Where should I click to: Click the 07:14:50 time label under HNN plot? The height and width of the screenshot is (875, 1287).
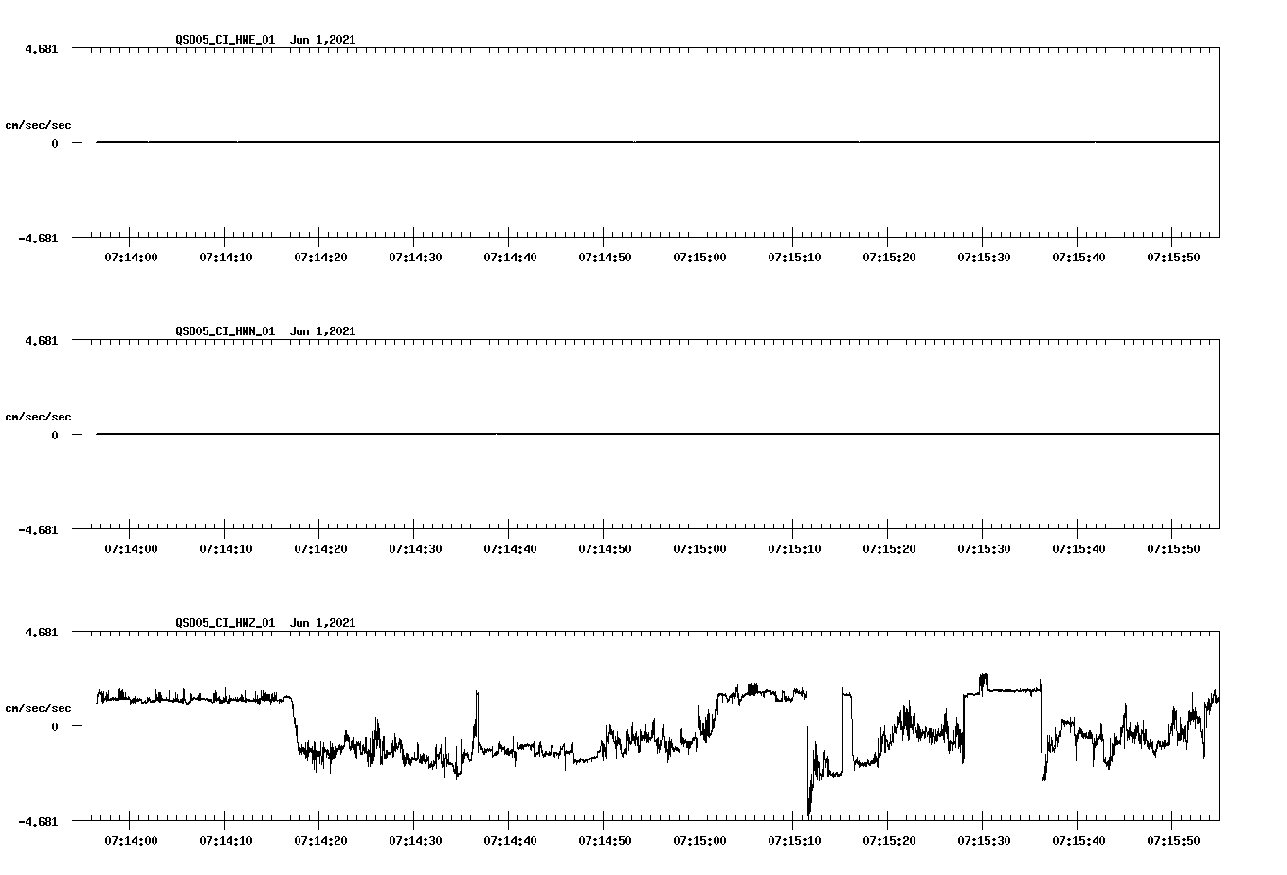coord(605,548)
